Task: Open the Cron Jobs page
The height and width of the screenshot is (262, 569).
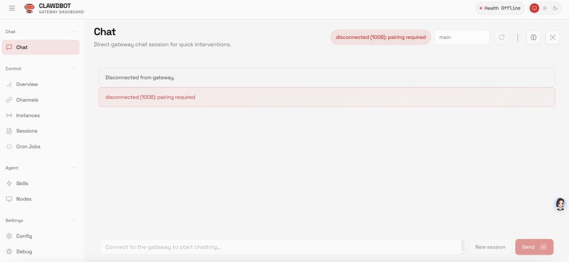Action: tap(28, 146)
